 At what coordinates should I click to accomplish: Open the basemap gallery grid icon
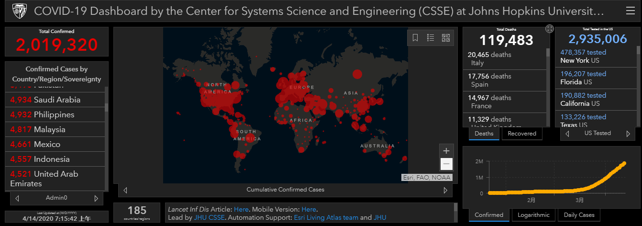446,38
